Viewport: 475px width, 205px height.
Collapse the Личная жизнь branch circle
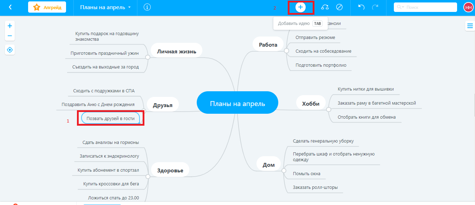pyautogui.click(x=148, y=57)
